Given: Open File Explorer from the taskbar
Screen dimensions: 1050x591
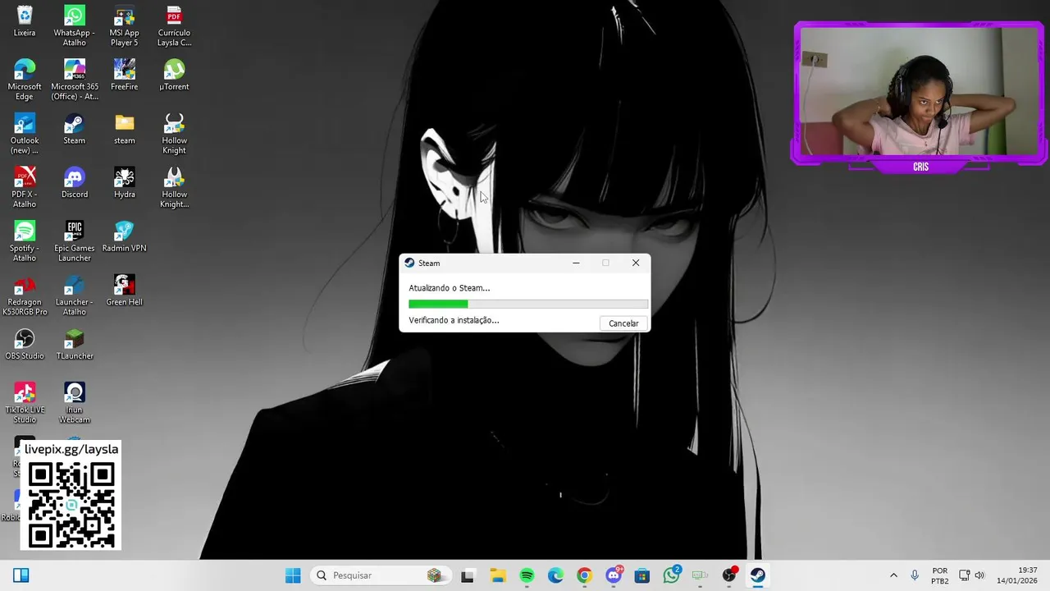Looking at the screenshot, I should [498, 575].
